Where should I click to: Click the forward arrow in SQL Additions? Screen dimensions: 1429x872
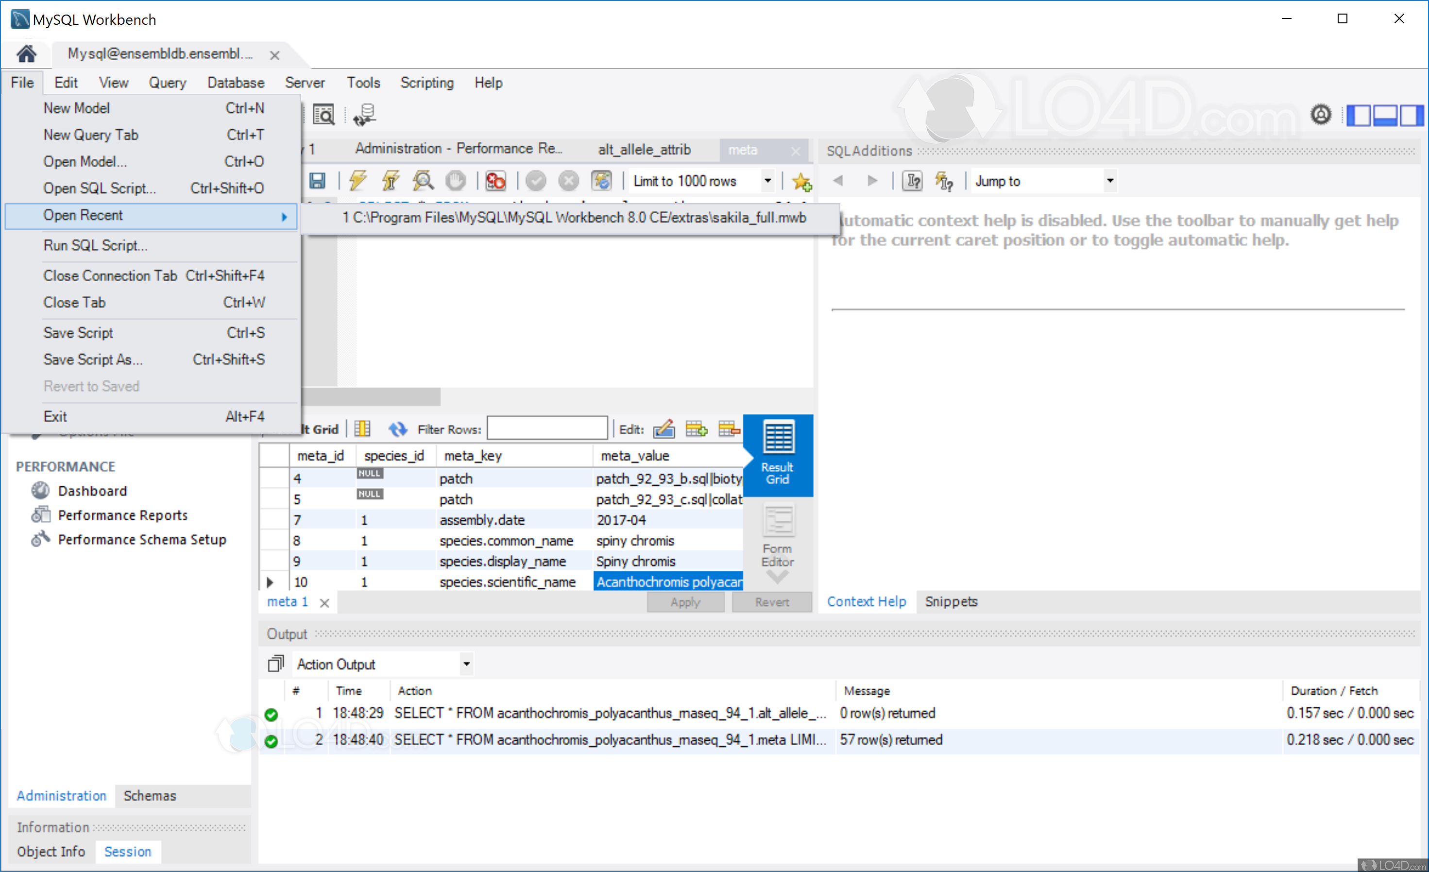[872, 180]
